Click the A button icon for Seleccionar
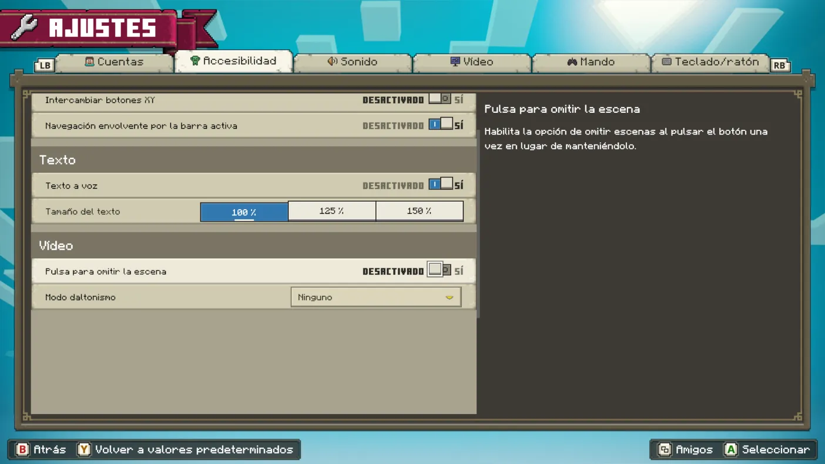 [730, 449]
